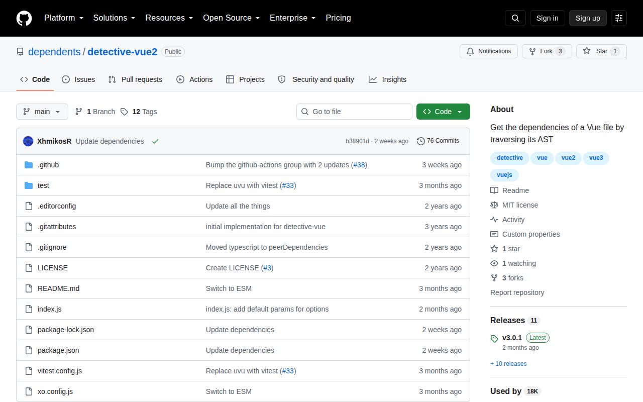The image size is (643, 402).
Task: Open the appearance settings icon beside Sign up
Action: point(619,18)
